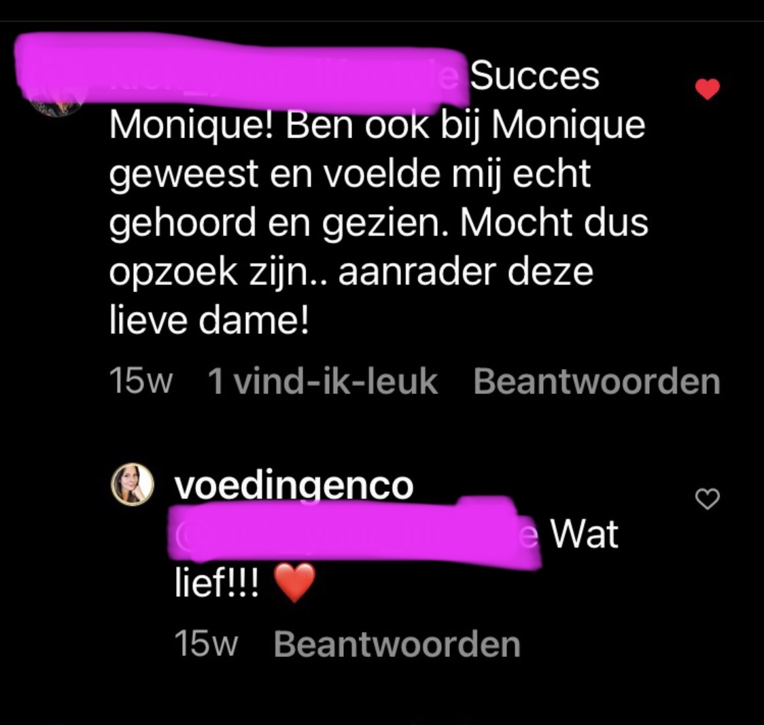Click the text 'lieve dame!' in the comment
Screen dimensions: 764x725
209,321
